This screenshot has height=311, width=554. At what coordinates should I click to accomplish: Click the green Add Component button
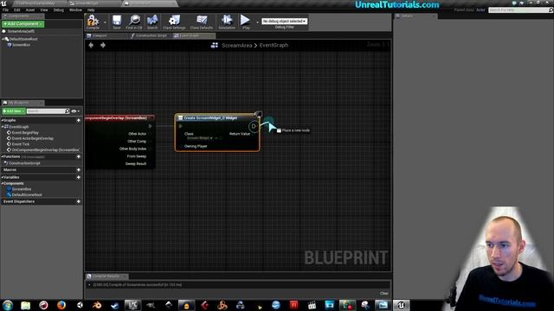23,23
